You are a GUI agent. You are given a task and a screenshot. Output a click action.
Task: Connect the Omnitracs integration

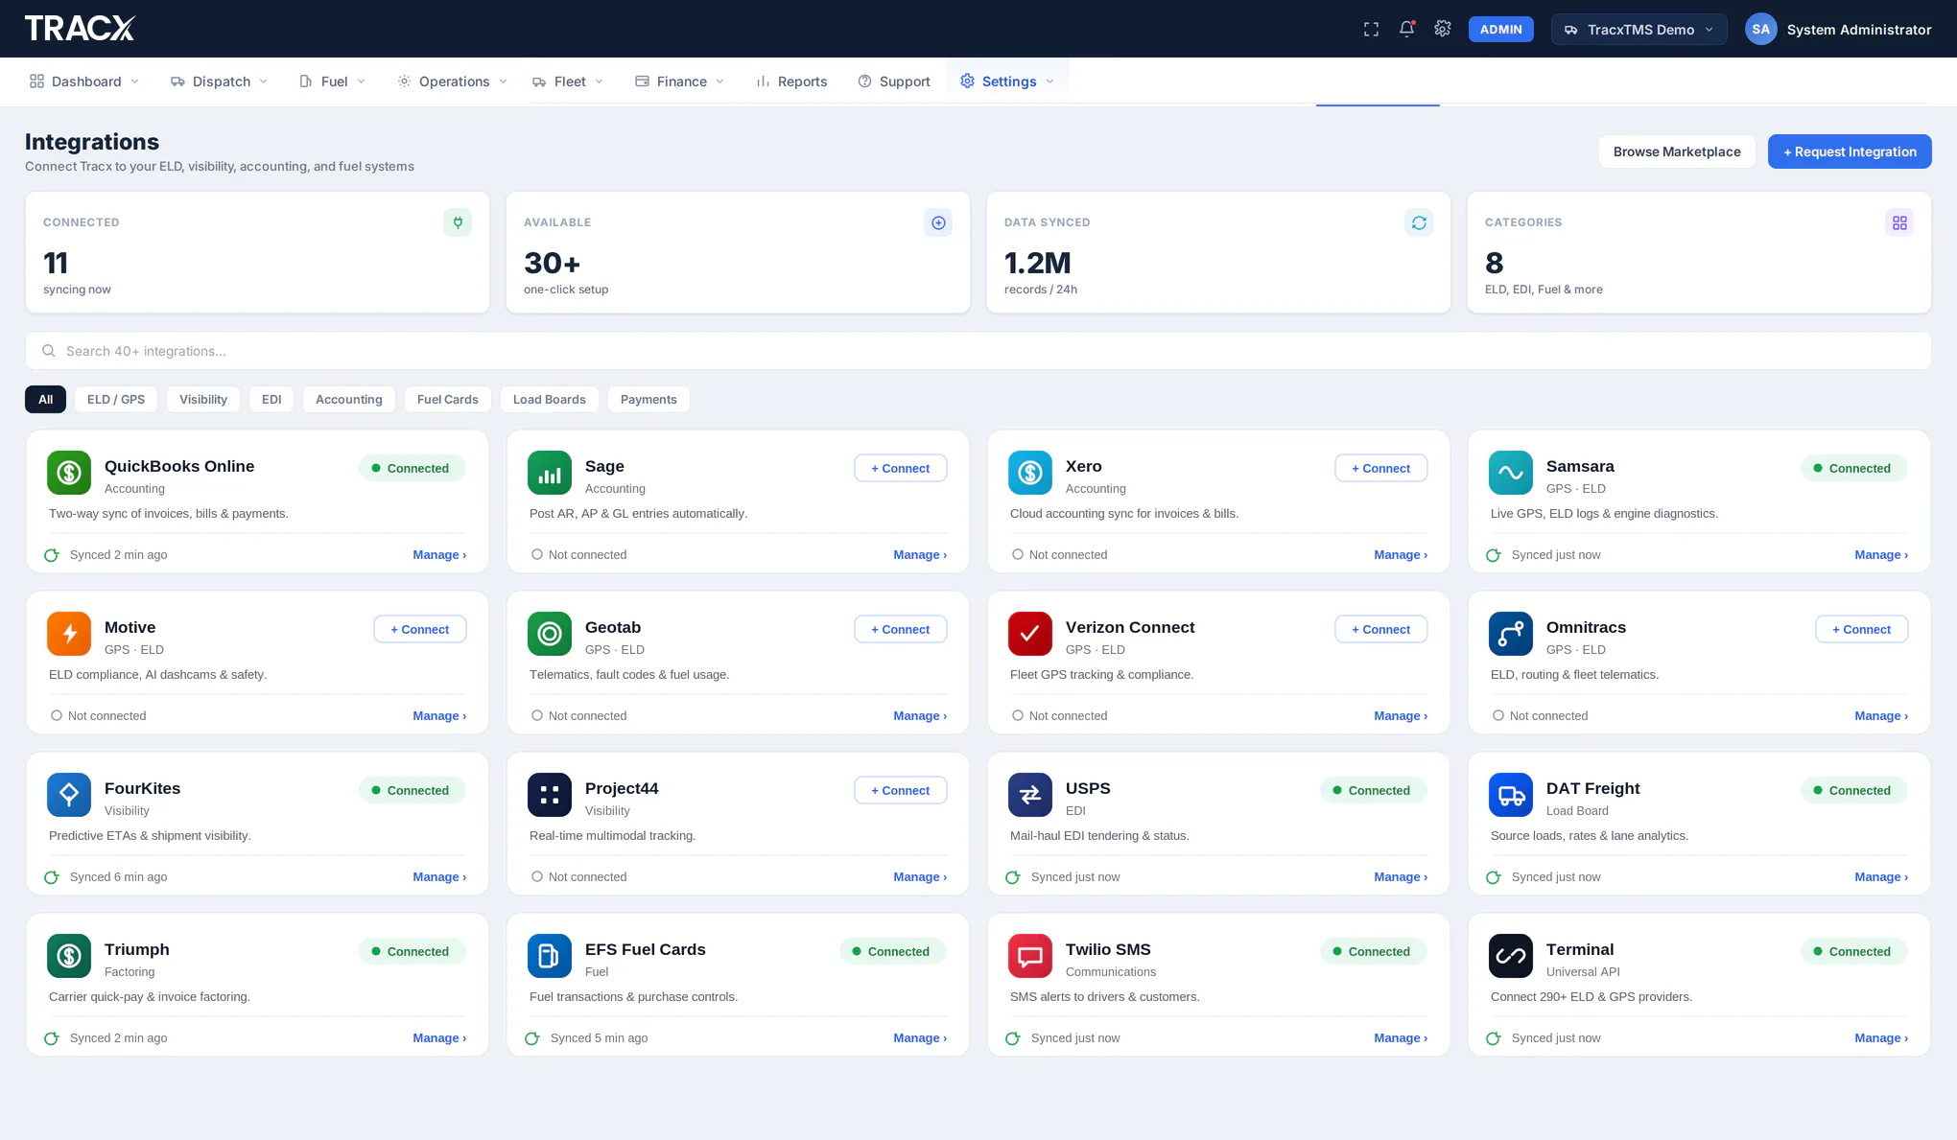tap(1862, 629)
